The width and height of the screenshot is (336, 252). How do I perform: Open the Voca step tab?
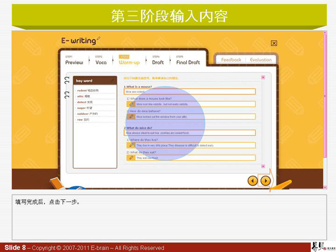101,62
